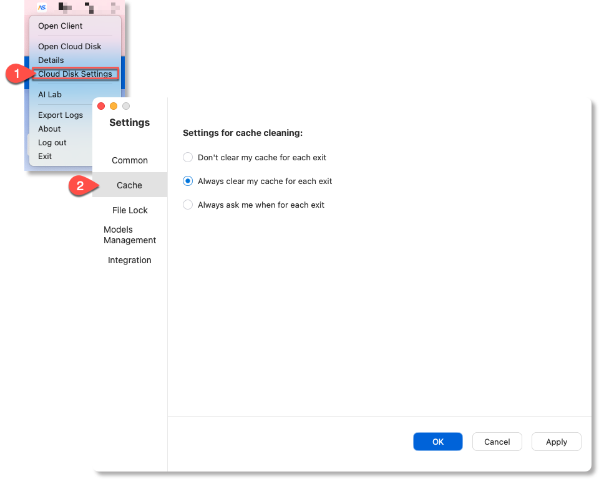
Task: Click Export Logs menu entry
Action: 60,115
